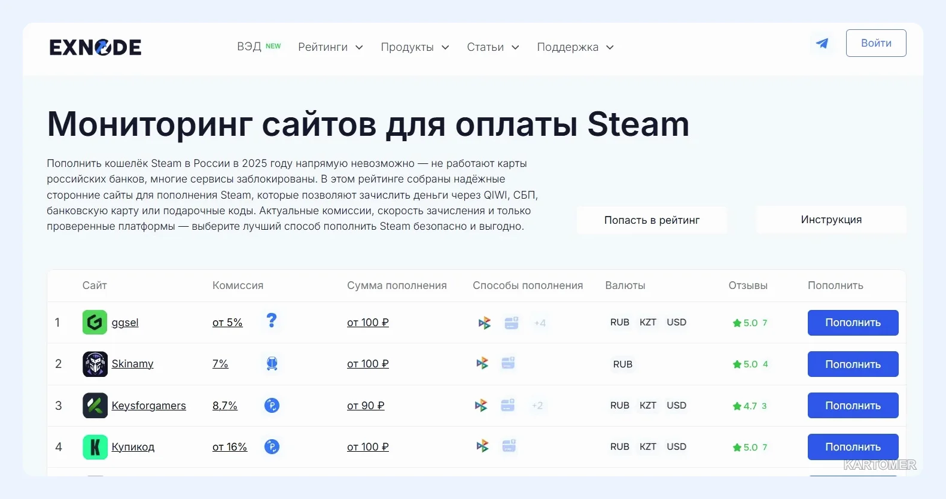The image size is (946, 499).
Task: Click the SBP payment icon in Keysforgamers row
Action: 481,405
